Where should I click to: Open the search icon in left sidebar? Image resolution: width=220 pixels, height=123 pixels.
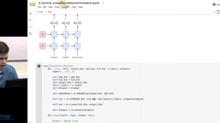(x=30, y=20)
